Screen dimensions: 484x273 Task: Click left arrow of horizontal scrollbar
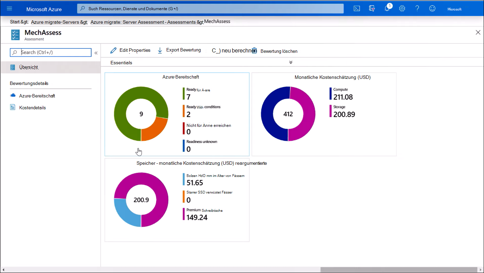pos(3,270)
